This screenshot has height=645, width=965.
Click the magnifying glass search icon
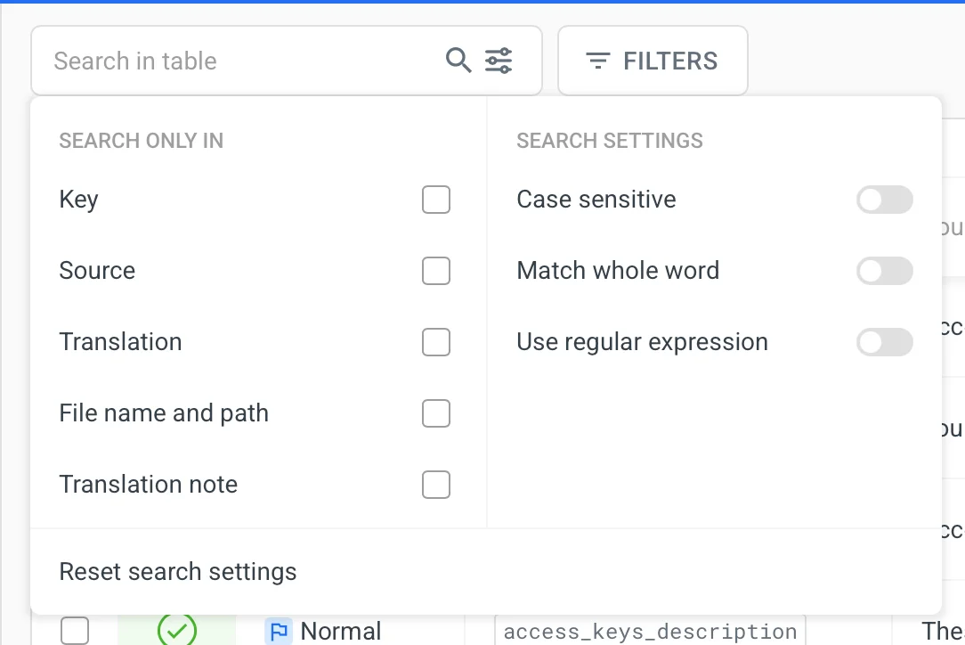tap(459, 60)
